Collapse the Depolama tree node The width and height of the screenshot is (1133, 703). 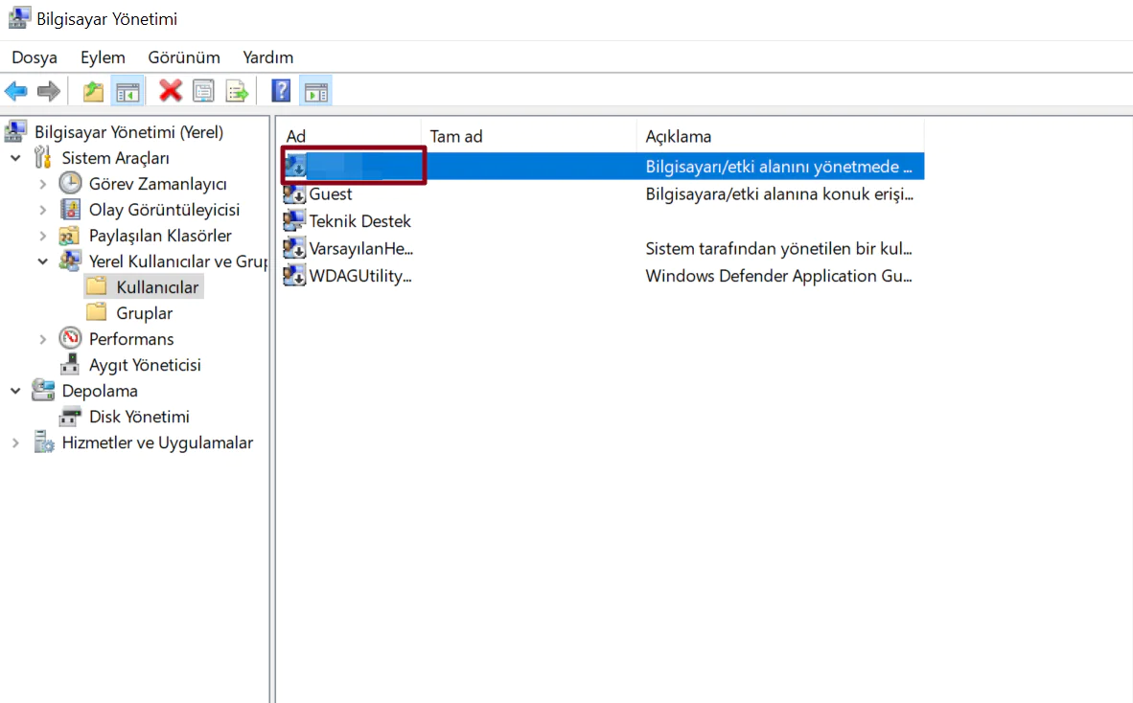point(16,391)
